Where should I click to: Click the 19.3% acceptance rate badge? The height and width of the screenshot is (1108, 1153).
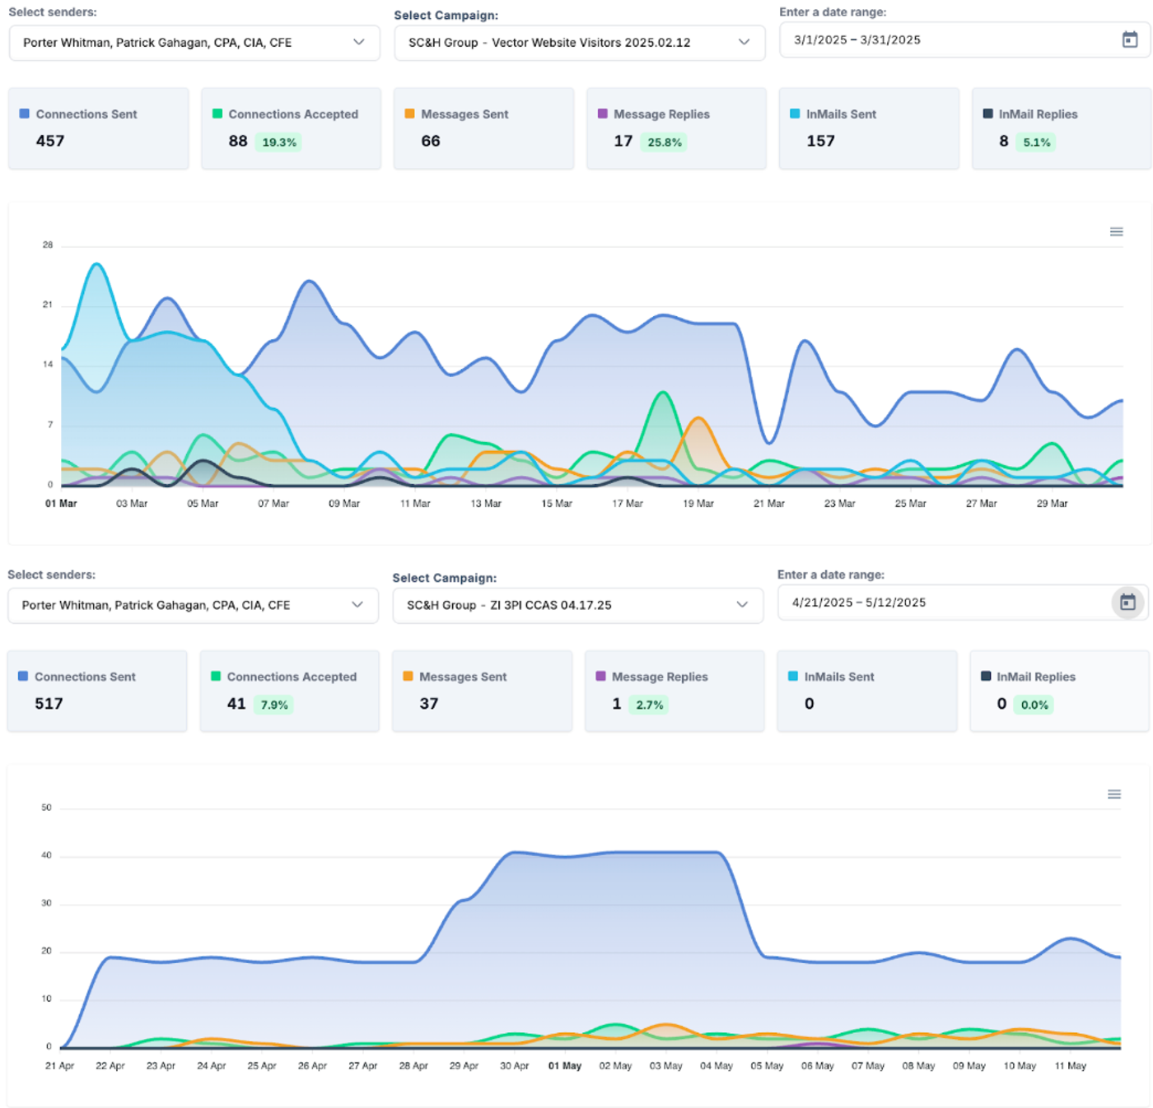[x=279, y=142]
